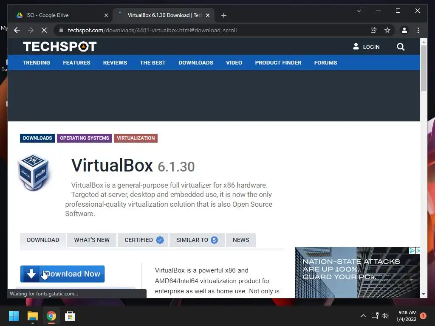Screen dimensions: 435x326
Task: Open the network status tray icon
Action: pyautogui.click(x=375, y=316)
